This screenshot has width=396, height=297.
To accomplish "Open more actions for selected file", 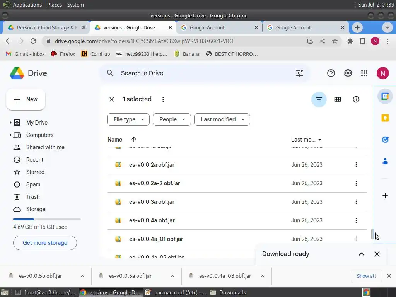I will [x=163, y=99].
